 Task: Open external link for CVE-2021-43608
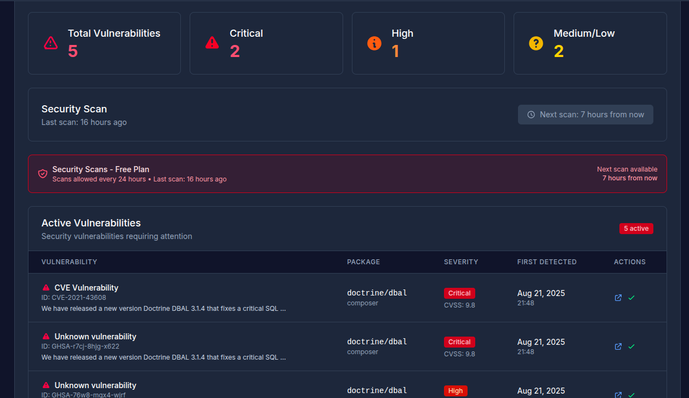click(618, 298)
